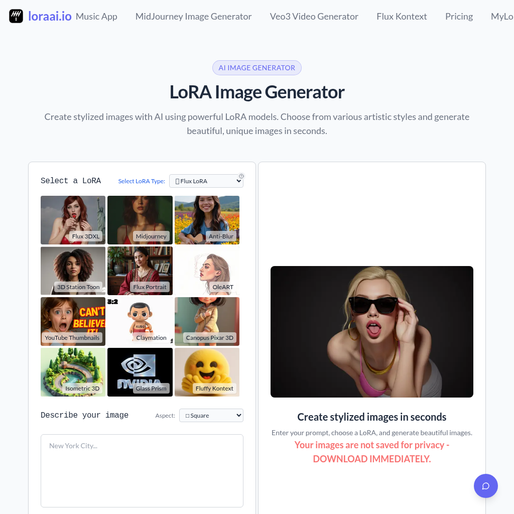Expand the Square aspect dropdown

point(211,415)
